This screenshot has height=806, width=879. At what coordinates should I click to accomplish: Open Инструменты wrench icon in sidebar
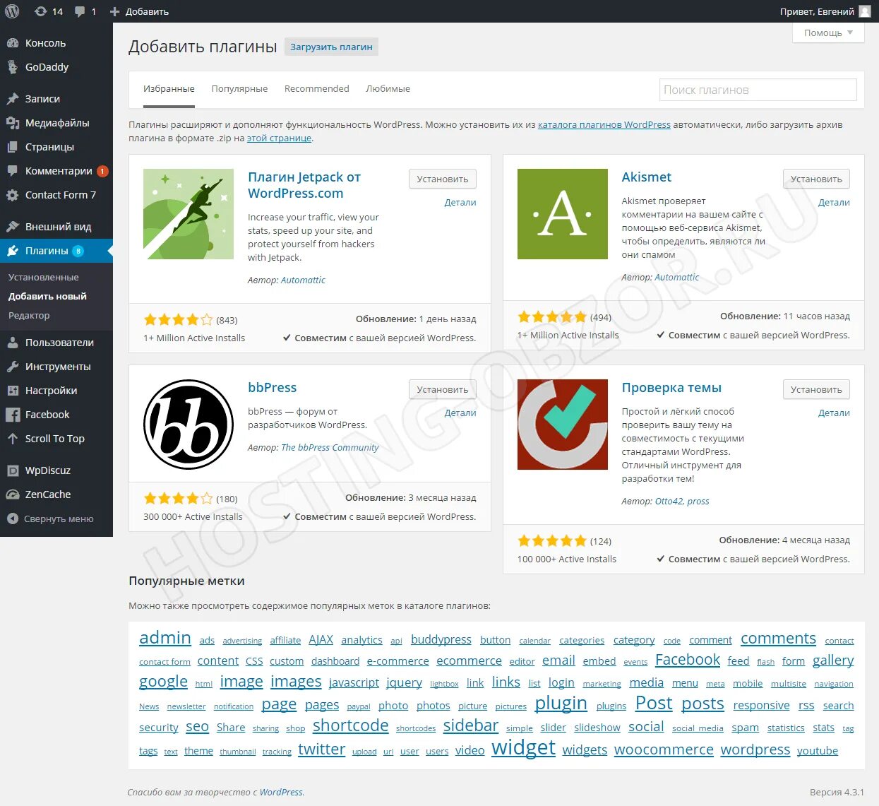(13, 367)
